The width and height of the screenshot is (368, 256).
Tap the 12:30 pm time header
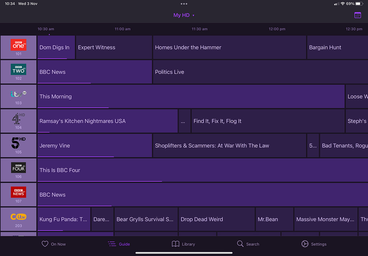point(354,29)
